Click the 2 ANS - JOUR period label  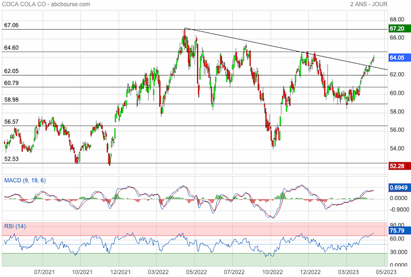(x=369, y=4)
